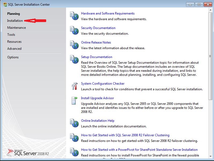The height and width of the screenshot is (161, 214).
Task: Go to the Tools category
Action: coord(11,35)
